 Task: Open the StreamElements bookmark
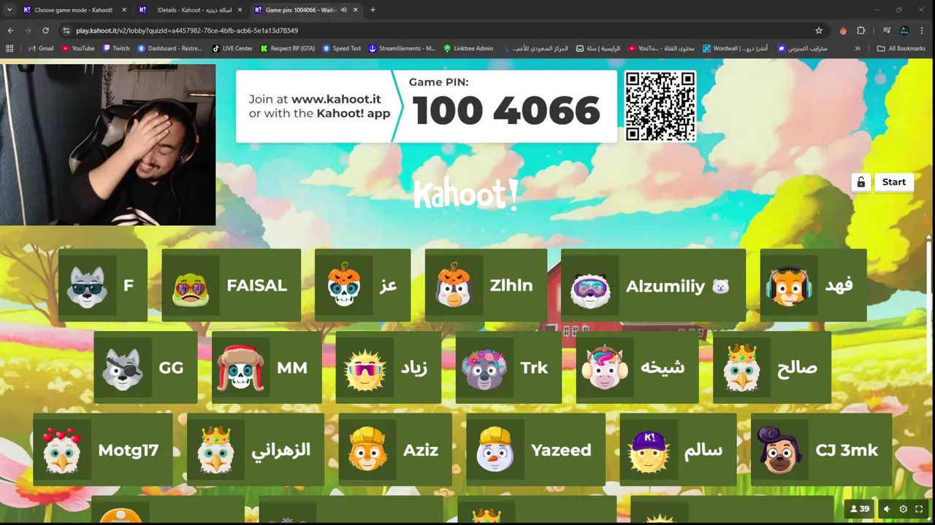tap(402, 48)
